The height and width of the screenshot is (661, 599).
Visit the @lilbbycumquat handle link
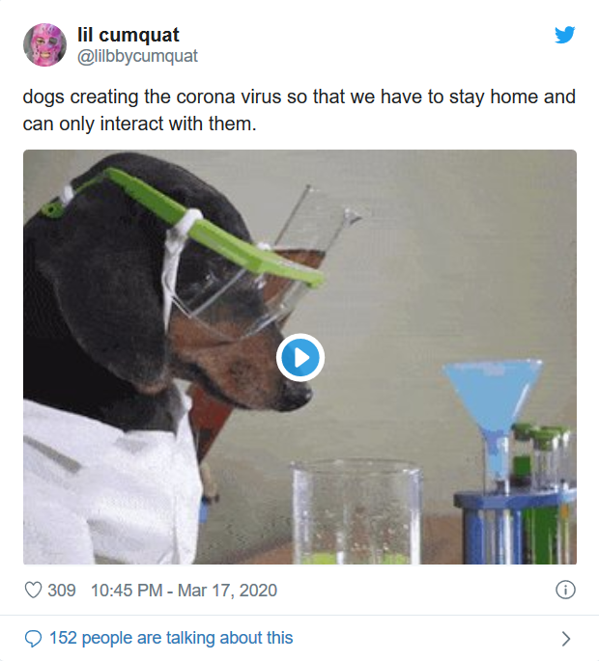[137, 56]
